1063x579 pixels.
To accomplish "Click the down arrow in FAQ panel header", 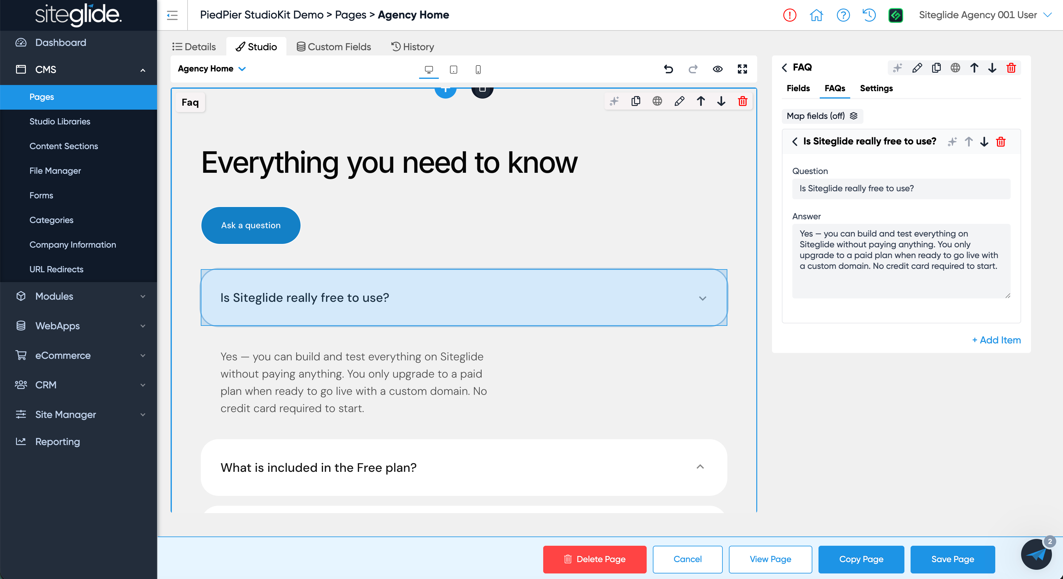I will [992, 68].
